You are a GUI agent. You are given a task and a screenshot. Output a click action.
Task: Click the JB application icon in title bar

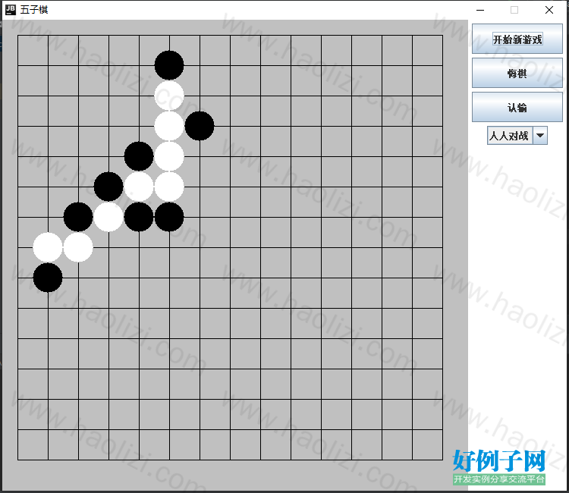tap(11, 9)
